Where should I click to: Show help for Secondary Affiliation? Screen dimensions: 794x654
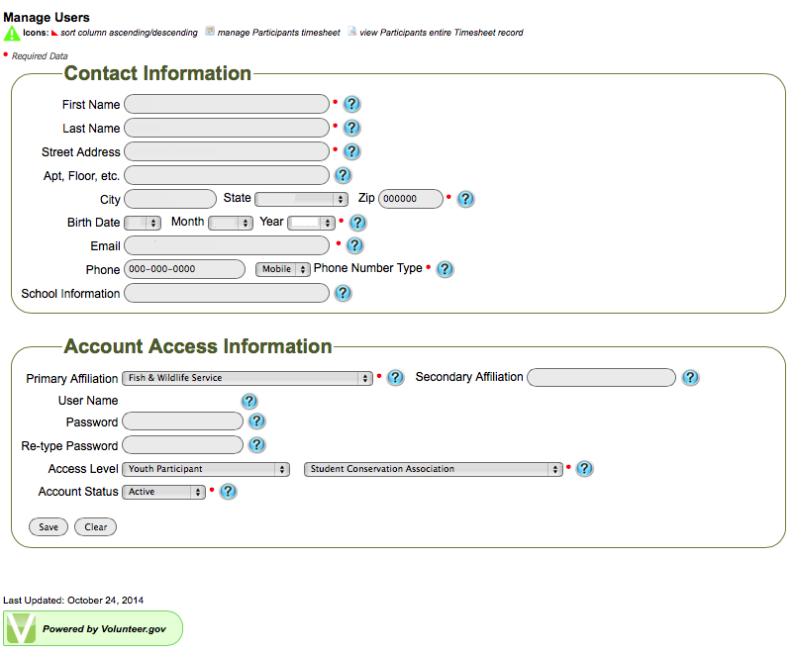(691, 377)
